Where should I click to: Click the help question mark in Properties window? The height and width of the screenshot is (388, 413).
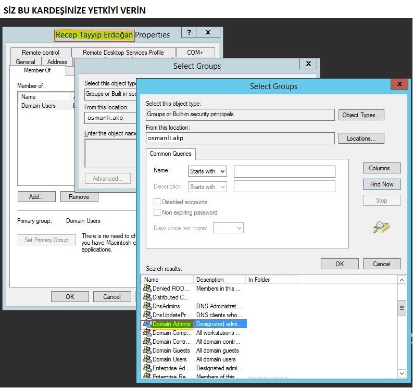click(189, 32)
